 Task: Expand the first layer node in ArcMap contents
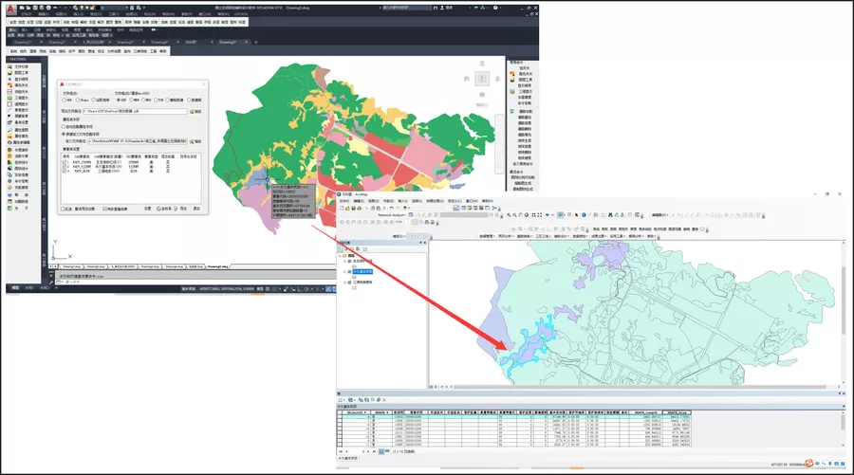(343, 260)
